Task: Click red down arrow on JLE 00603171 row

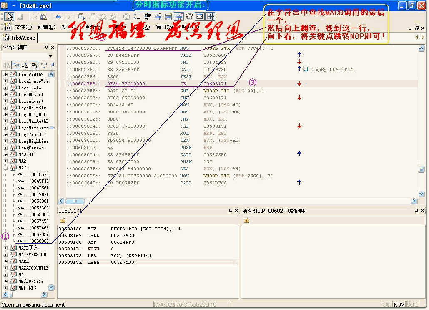Action: tap(299, 126)
